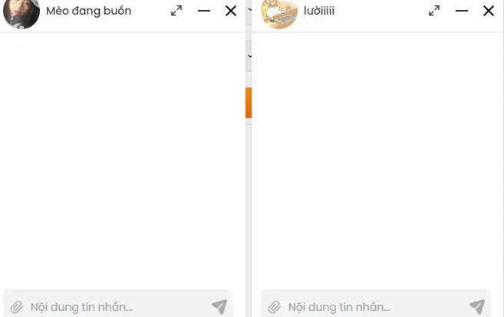Image resolution: width=504 pixels, height=317 pixels.
Task: Click the Mèo đang buồn name
Action: [88, 11]
